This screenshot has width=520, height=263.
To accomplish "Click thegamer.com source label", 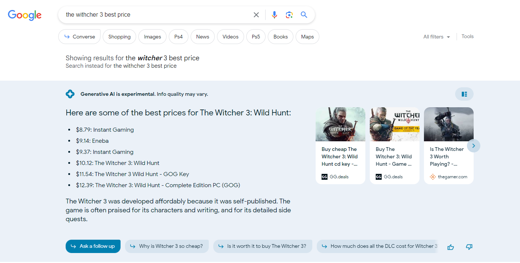I will point(452,177).
